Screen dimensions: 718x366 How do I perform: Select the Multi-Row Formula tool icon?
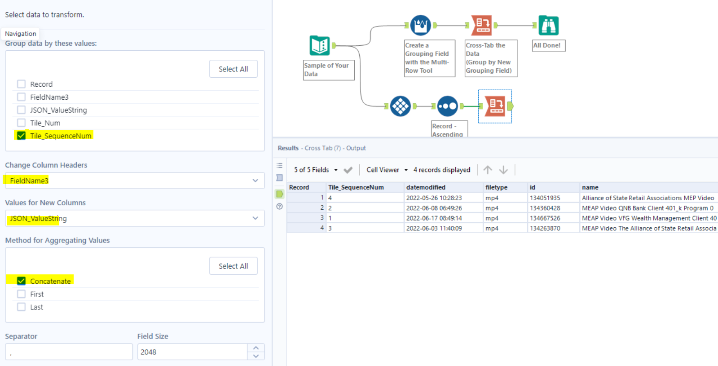click(420, 25)
